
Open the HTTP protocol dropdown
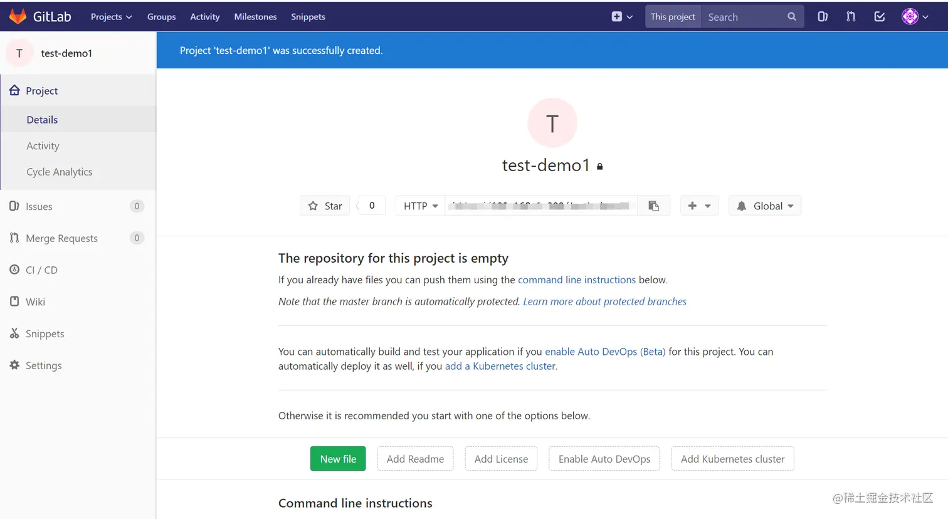421,206
